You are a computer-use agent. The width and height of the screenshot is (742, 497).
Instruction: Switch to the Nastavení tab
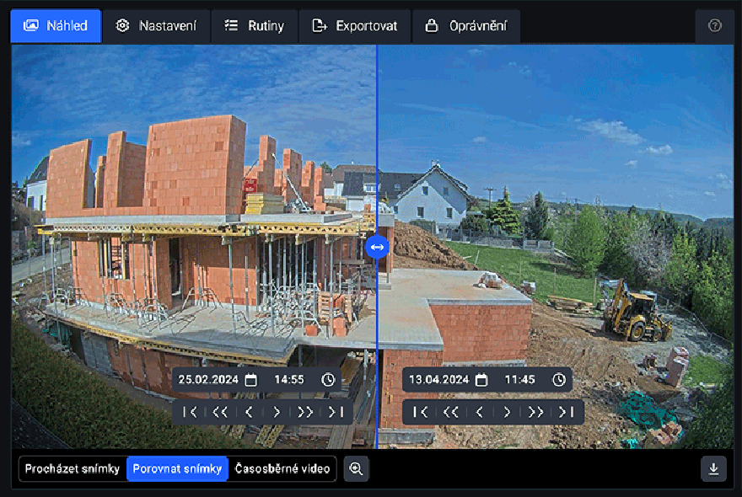[x=156, y=26]
